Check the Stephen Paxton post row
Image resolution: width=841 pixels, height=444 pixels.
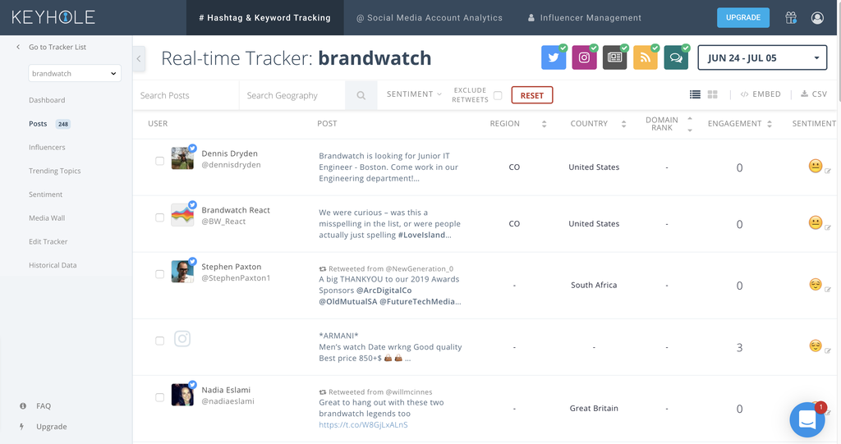159,274
